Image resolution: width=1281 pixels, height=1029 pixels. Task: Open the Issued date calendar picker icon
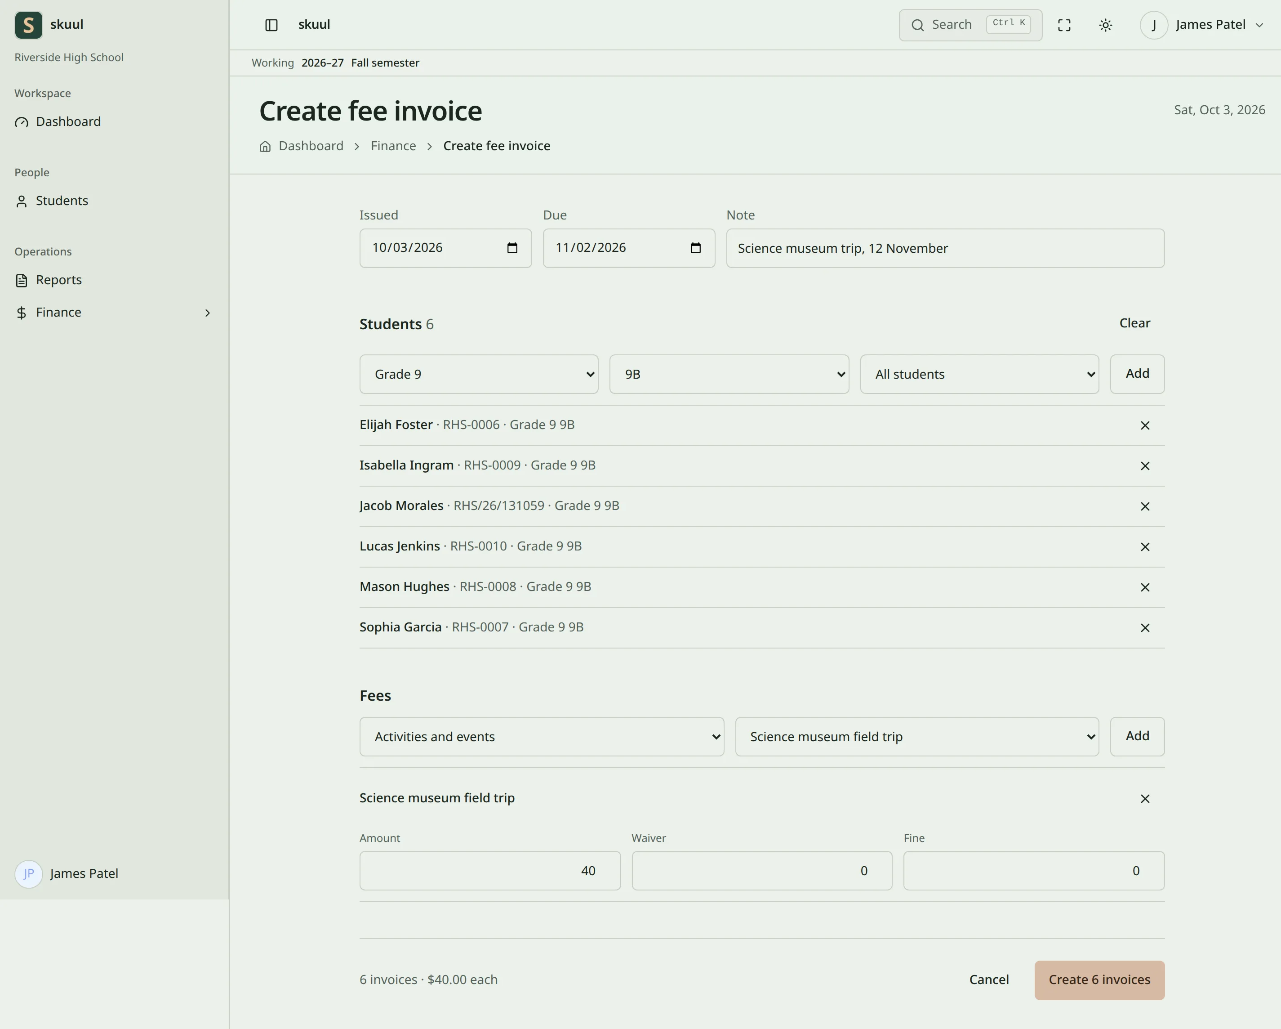pos(512,248)
